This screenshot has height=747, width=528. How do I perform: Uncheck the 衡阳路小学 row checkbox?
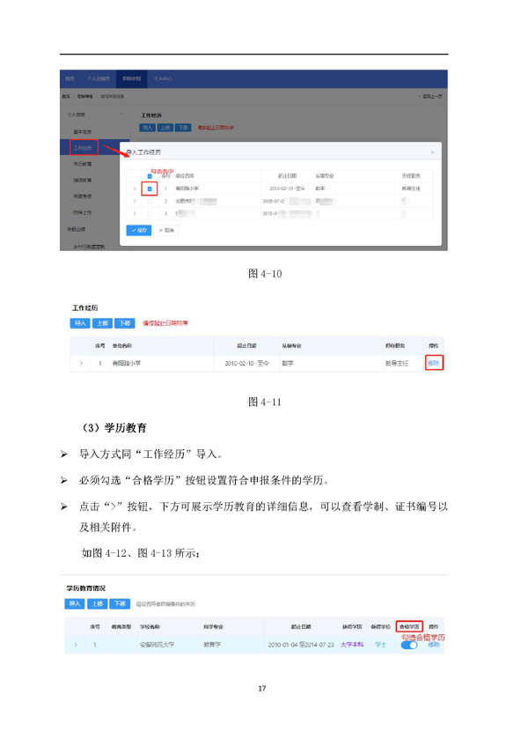150,189
